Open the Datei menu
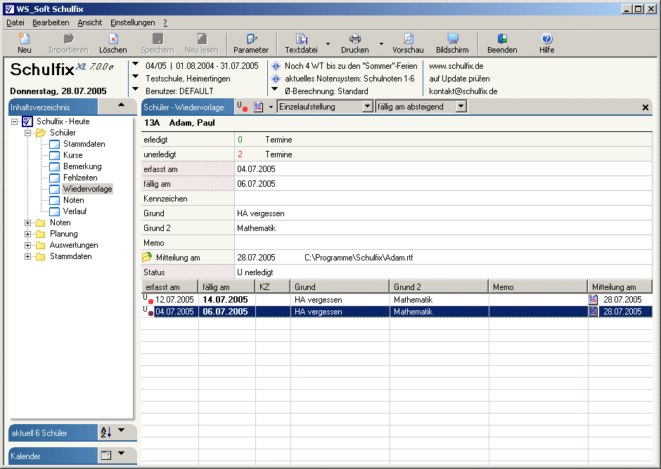Screen dimensions: 661x469 pos(15,22)
